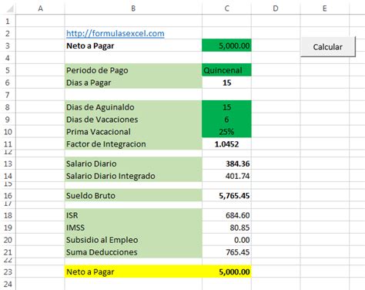Select Factor de Integracion label cell
This screenshot has width=365, height=290.
coord(133,144)
